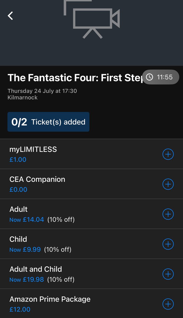This screenshot has width=183, height=318.
Task: Add an Adult and Child ticket
Action: tap(168, 274)
